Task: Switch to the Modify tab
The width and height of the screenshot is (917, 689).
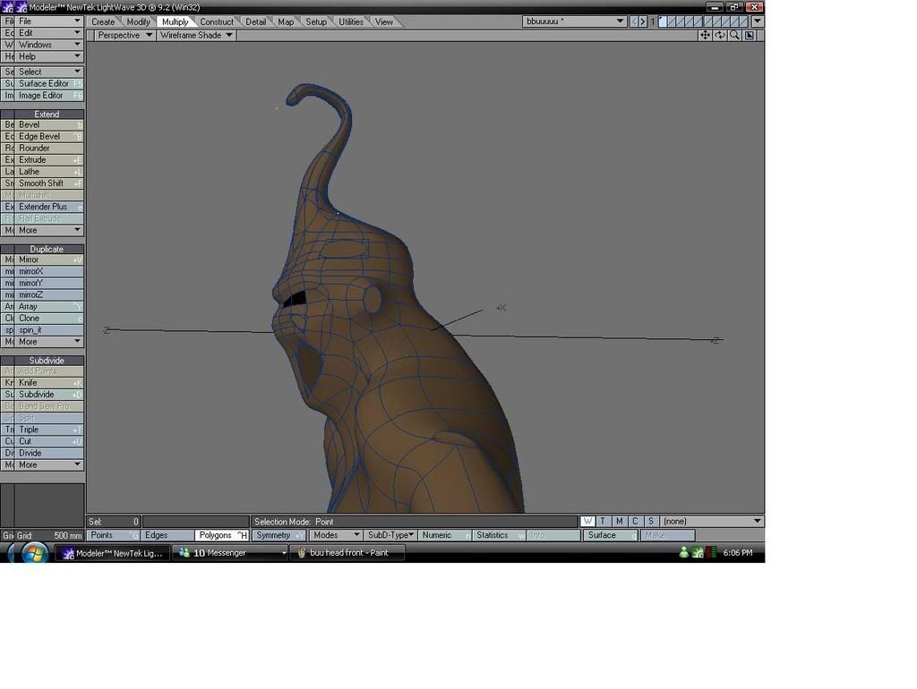Action: click(138, 21)
